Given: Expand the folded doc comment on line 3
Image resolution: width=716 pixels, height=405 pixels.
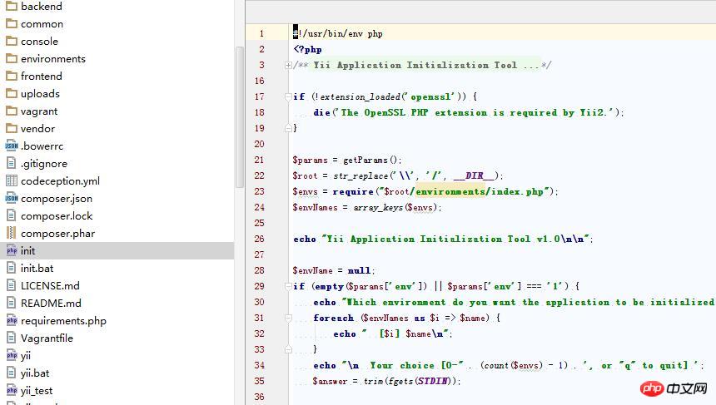Looking at the screenshot, I should [288, 65].
